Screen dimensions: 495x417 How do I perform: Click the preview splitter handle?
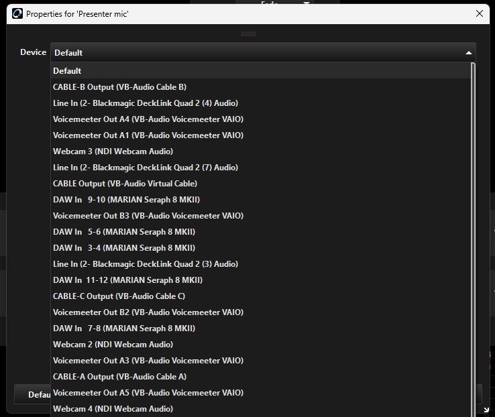coord(248,34)
